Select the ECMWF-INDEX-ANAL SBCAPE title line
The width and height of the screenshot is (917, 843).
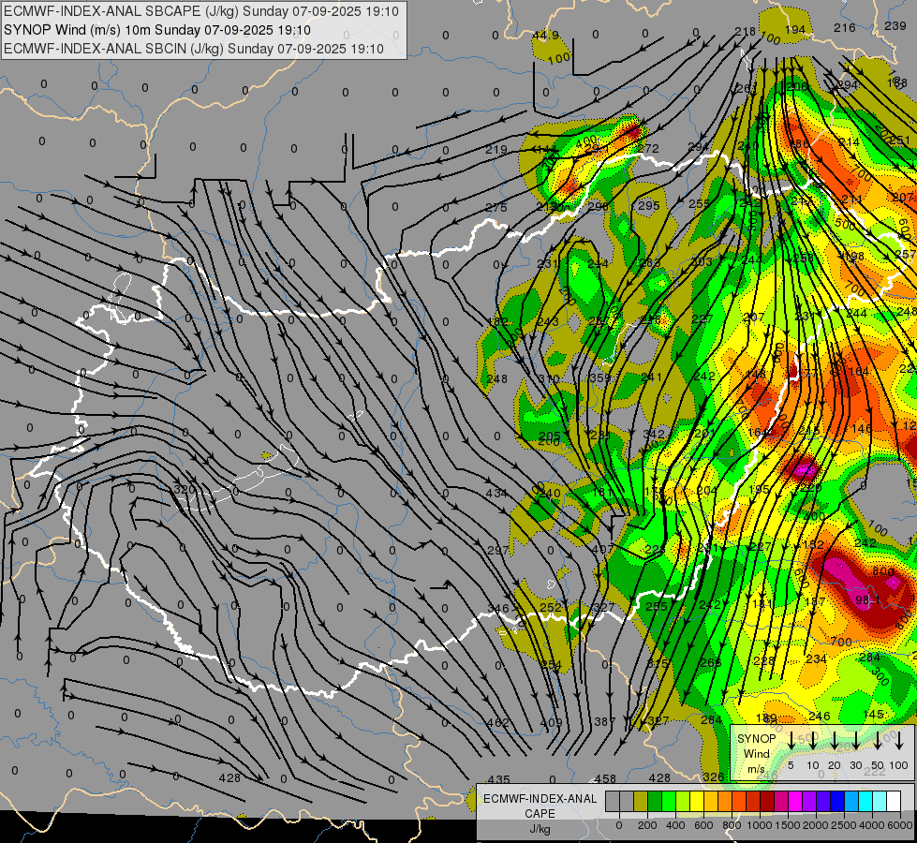201,11
